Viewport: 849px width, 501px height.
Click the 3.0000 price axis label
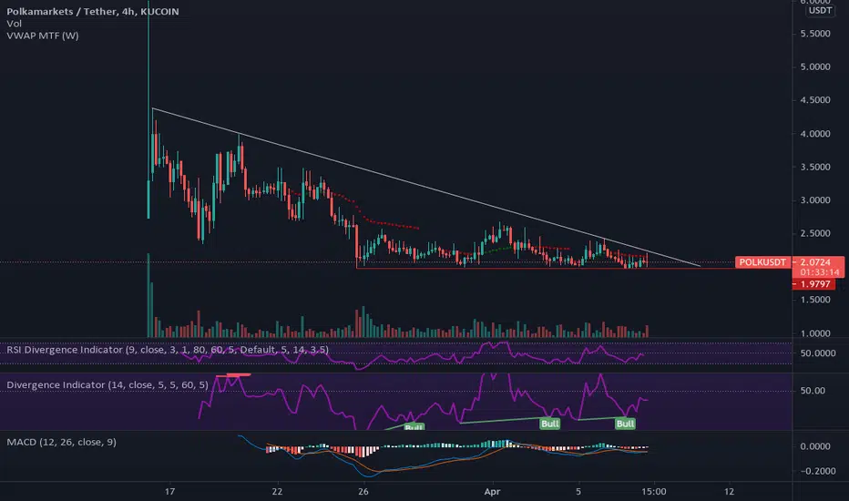click(x=815, y=200)
